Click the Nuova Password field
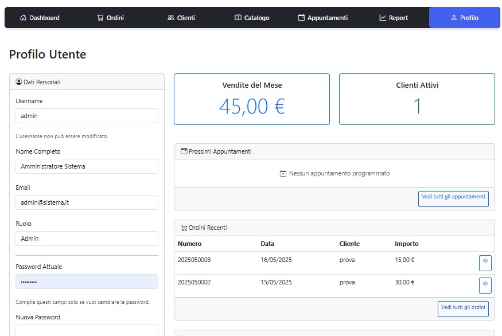The height and width of the screenshot is (336, 502). tap(87, 330)
